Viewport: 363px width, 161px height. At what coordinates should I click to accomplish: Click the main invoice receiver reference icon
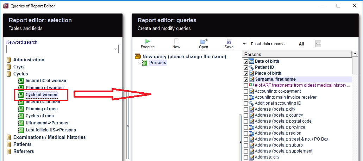251,97
